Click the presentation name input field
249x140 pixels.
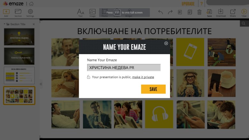coord(124,68)
